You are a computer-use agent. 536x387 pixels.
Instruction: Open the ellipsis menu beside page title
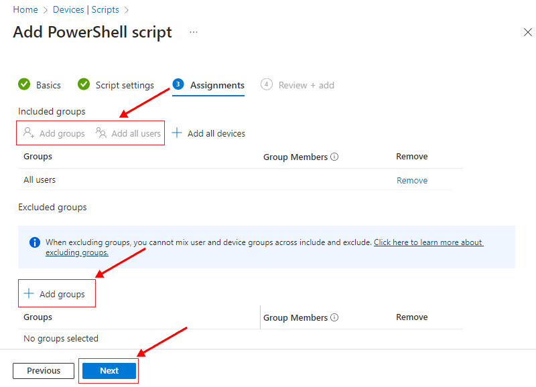click(194, 32)
